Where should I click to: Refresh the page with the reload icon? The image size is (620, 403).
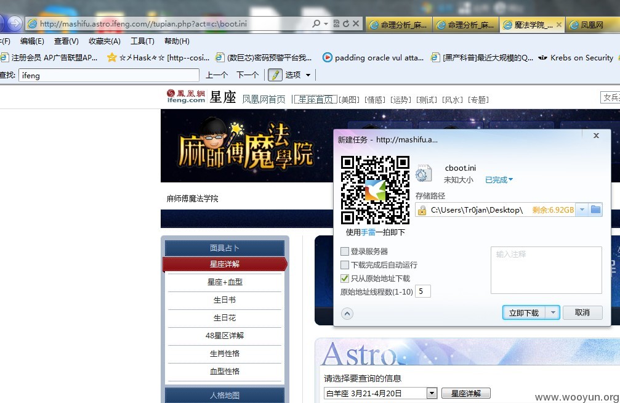click(x=346, y=24)
